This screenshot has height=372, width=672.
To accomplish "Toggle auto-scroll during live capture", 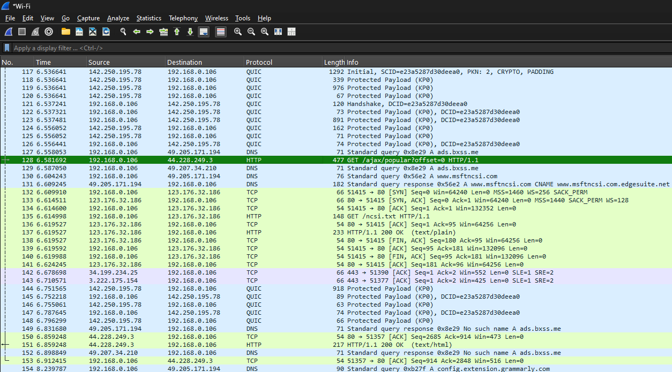I will pyautogui.click(x=204, y=32).
